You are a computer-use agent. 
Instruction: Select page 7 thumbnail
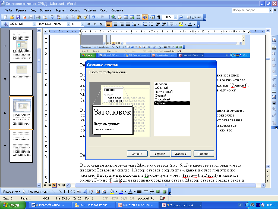point(21,146)
